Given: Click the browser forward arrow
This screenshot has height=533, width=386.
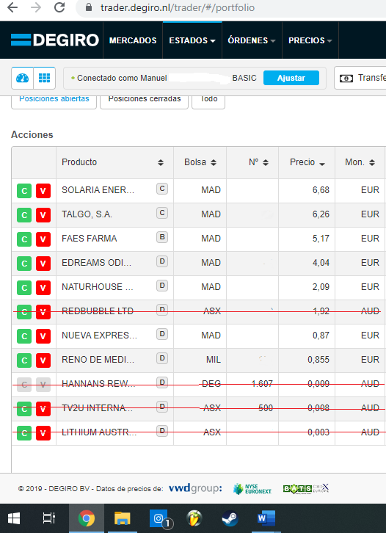Looking at the screenshot, I should (x=36, y=7).
